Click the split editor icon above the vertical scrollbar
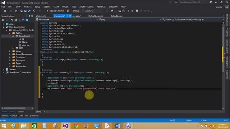Image resolution: width=230 pixels, height=129 pixels. point(223,23)
